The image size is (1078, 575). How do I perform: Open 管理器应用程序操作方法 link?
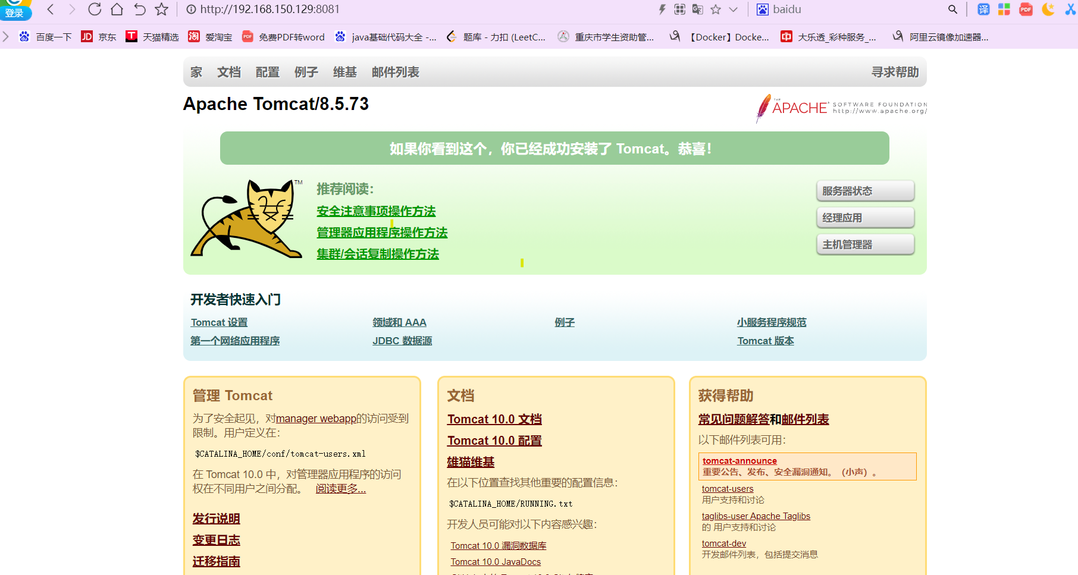click(x=382, y=232)
